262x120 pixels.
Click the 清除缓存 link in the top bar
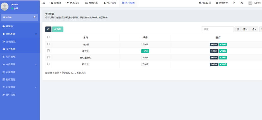(222, 3)
